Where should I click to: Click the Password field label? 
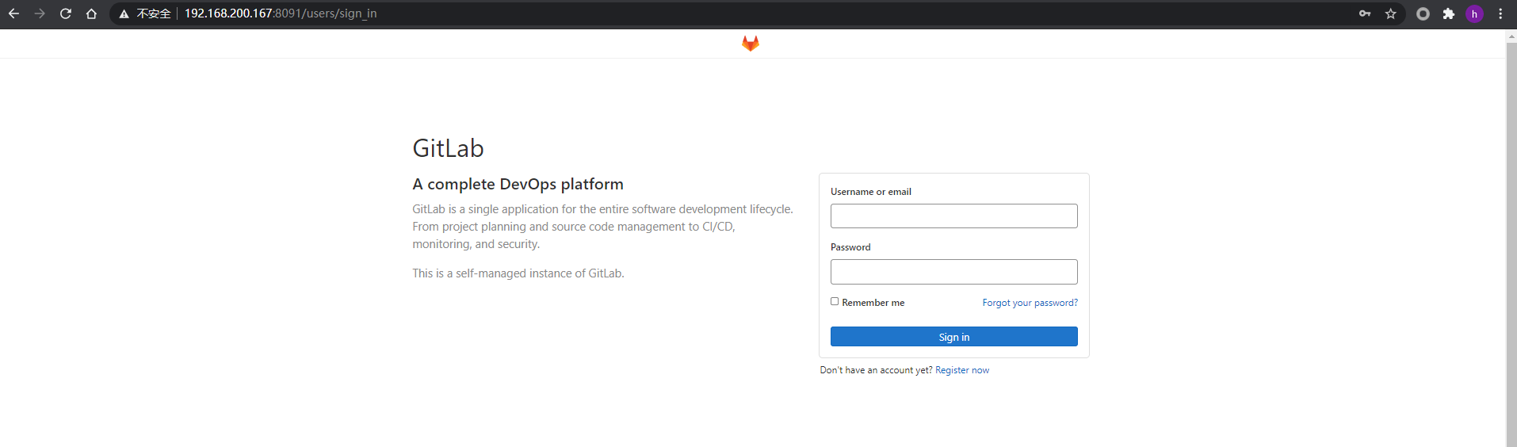click(850, 247)
